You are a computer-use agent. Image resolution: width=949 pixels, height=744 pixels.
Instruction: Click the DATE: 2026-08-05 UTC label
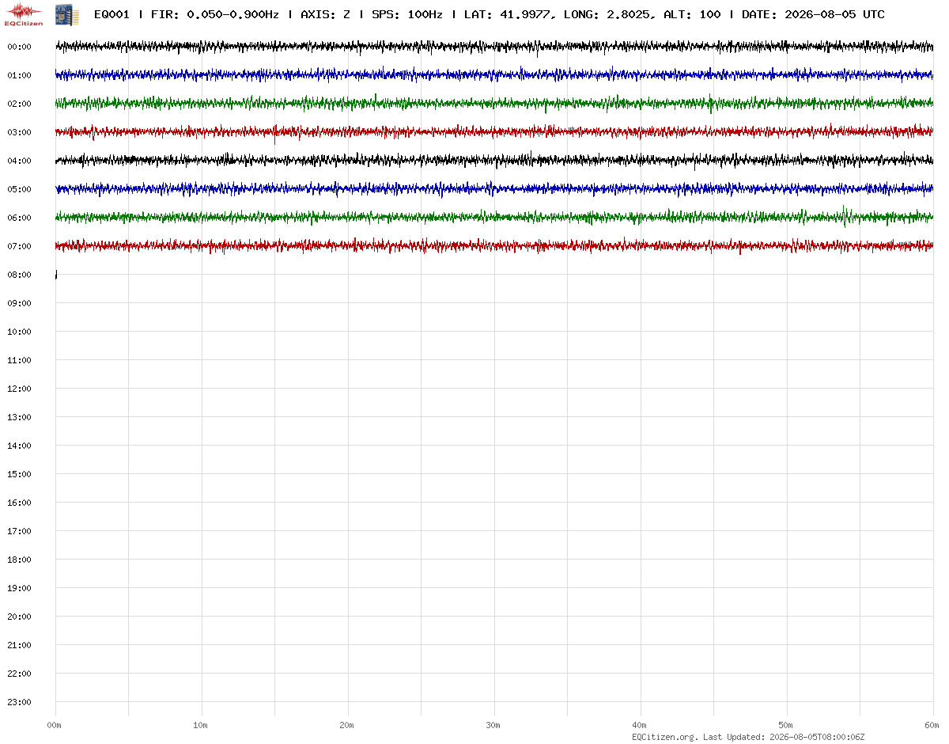pyautogui.click(x=813, y=14)
